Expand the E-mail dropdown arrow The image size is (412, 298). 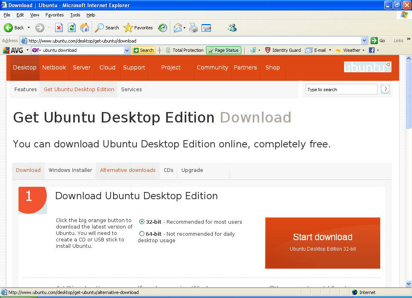pos(330,50)
